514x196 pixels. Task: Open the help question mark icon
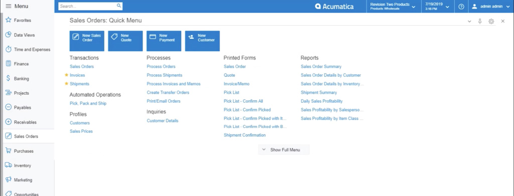pyautogui.click(x=461, y=6)
